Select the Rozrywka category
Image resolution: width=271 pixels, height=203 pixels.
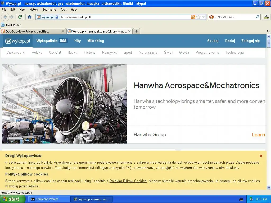(x=110, y=53)
